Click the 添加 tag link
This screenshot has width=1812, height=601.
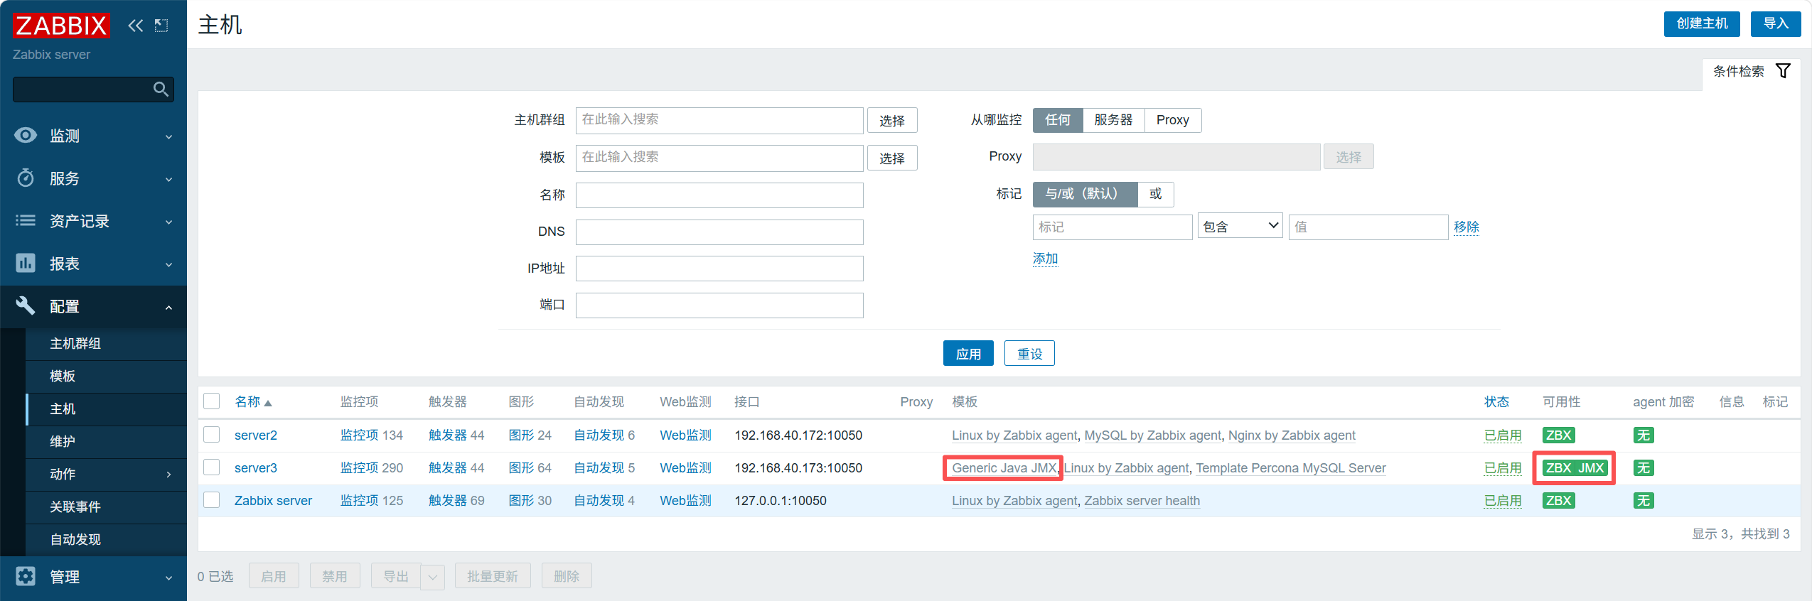pyautogui.click(x=1045, y=259)
